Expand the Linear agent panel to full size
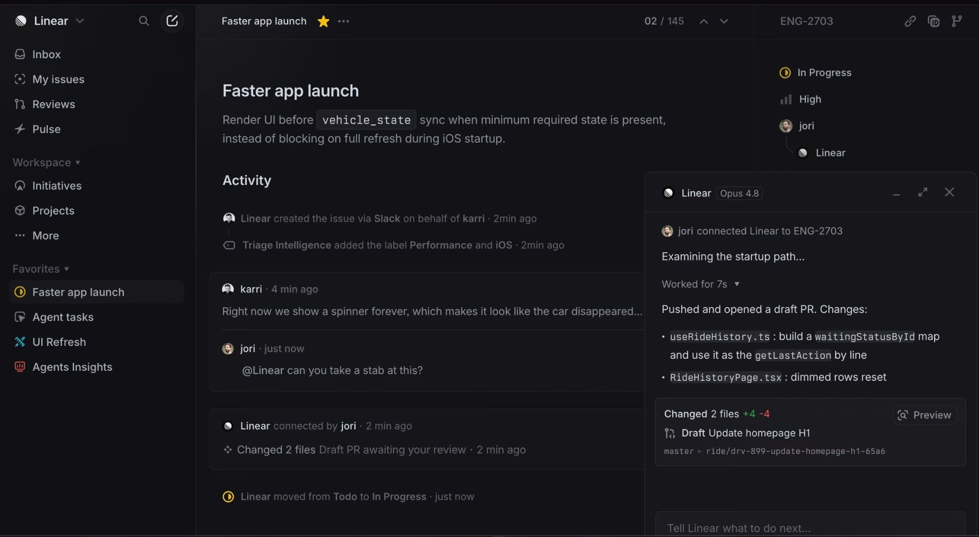 (x=923, y=192)
